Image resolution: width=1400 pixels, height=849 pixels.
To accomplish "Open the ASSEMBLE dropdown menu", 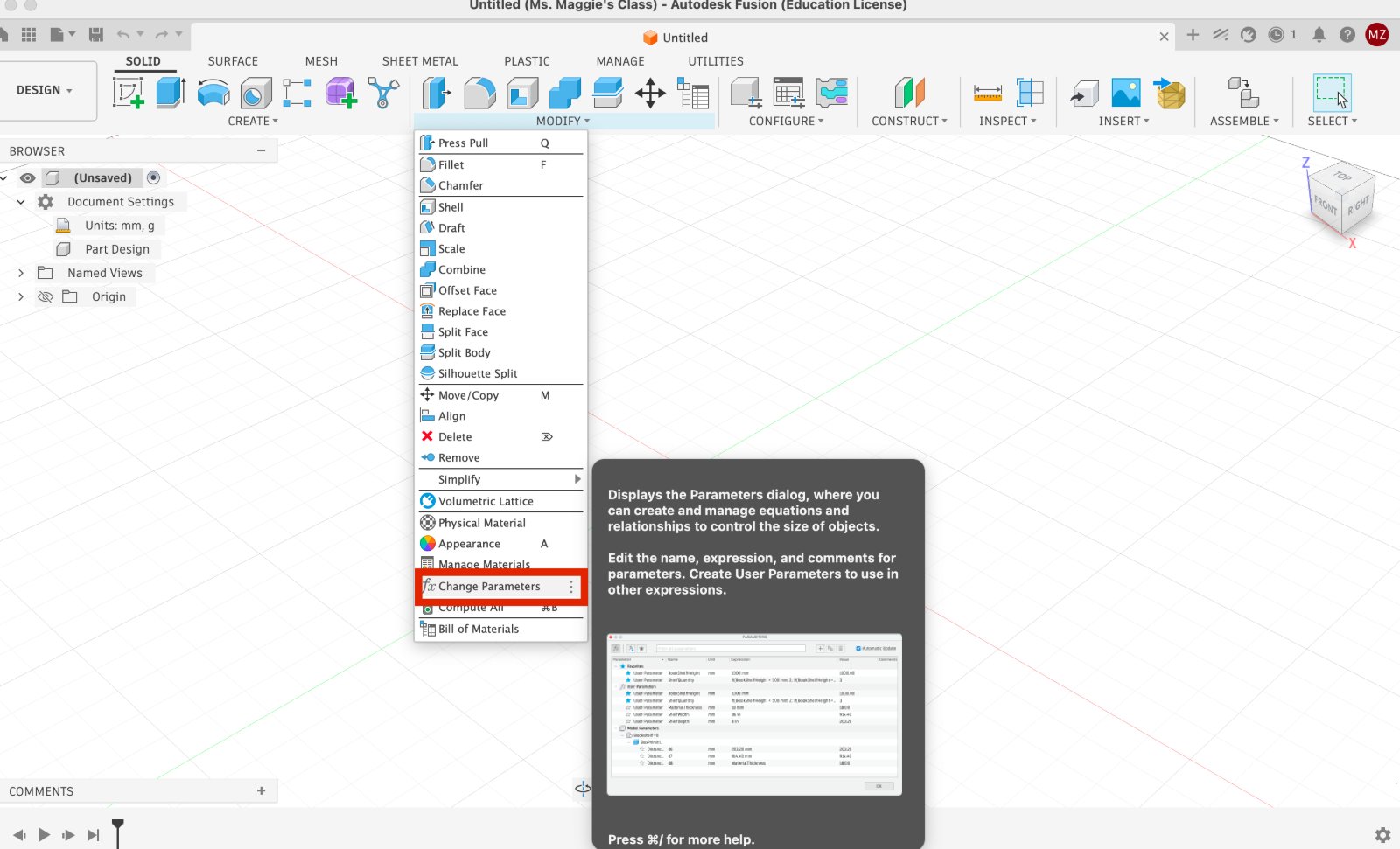I will [1244, 121].
